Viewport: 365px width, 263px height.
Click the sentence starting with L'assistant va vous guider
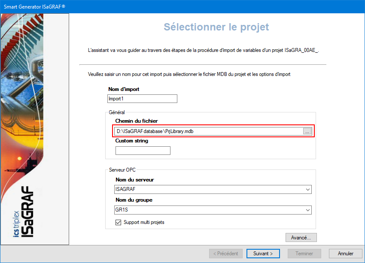coord(203,50)
